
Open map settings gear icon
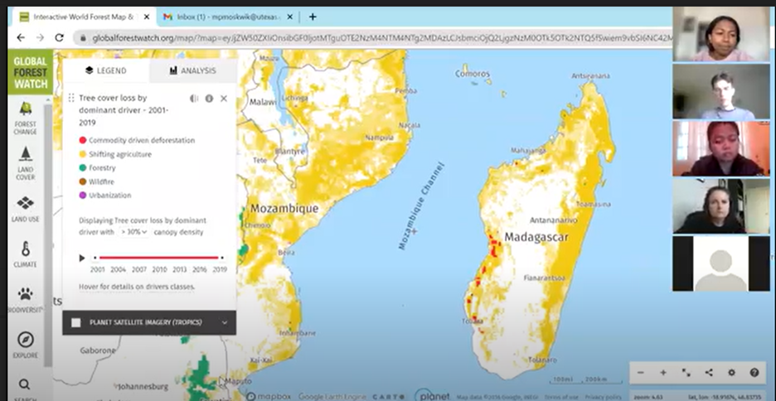(731, 373)
